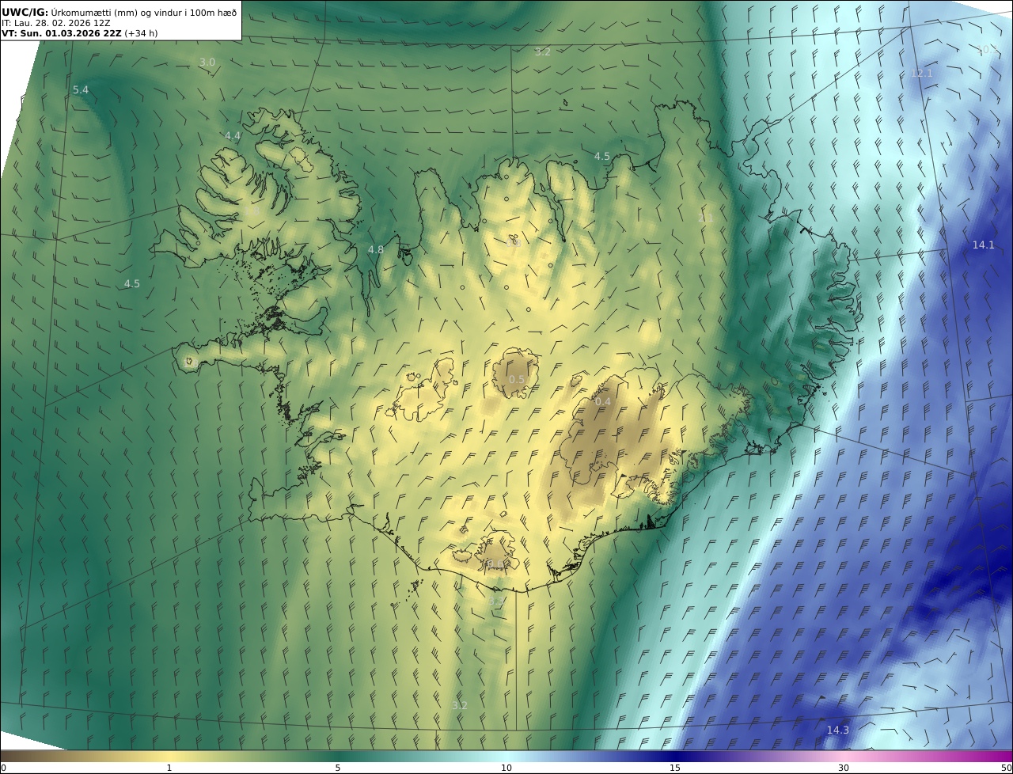Click the 0 tick on the color scale
Viewport: 1013px width, 774px height.
pyautogui.click(x=3, y=768)
